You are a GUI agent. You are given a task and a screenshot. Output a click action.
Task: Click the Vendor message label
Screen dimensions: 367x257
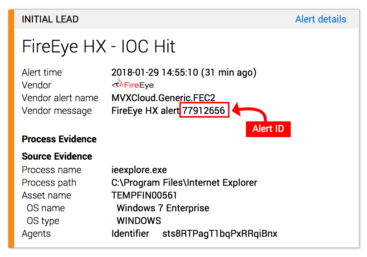(x=57, y=111)
